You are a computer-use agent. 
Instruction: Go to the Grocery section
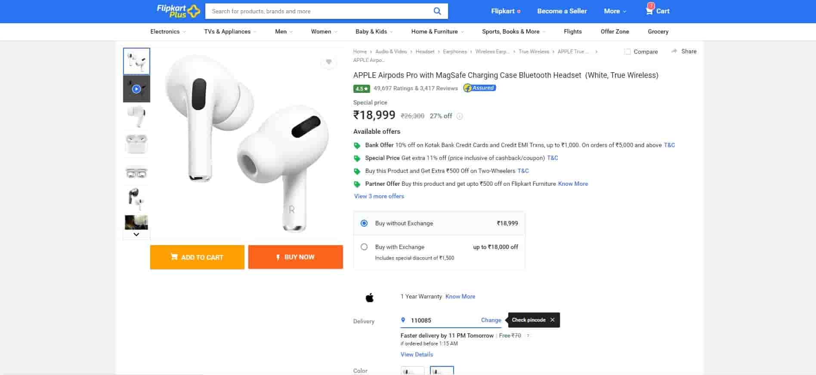pyautogui.click(x=658, y=31)
